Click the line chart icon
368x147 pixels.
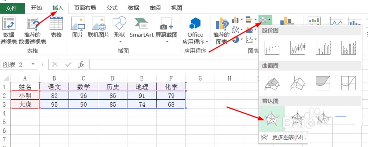235,30
